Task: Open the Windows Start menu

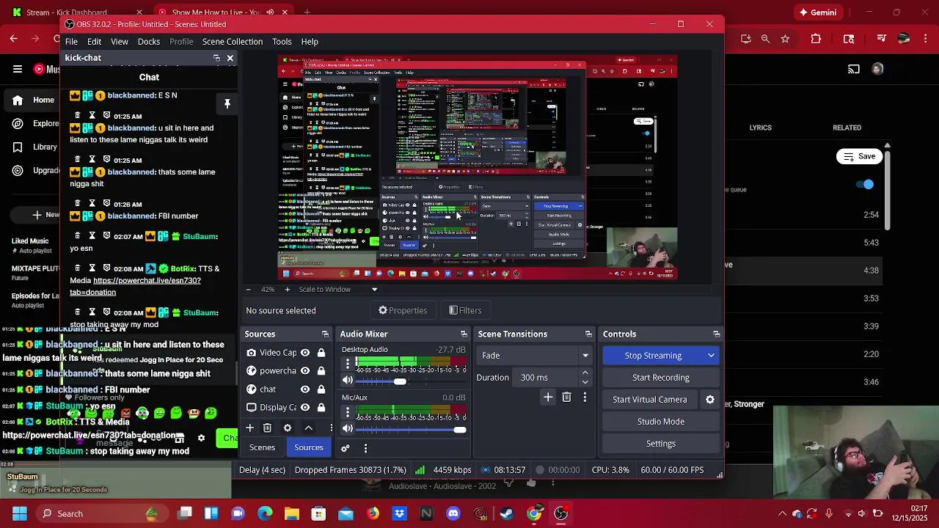Action: coord(20,514)
